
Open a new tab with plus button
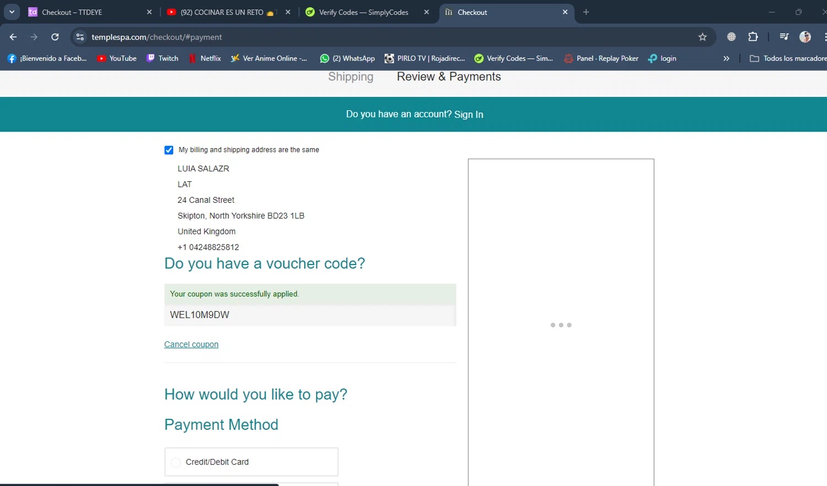[x=586, y=12]
